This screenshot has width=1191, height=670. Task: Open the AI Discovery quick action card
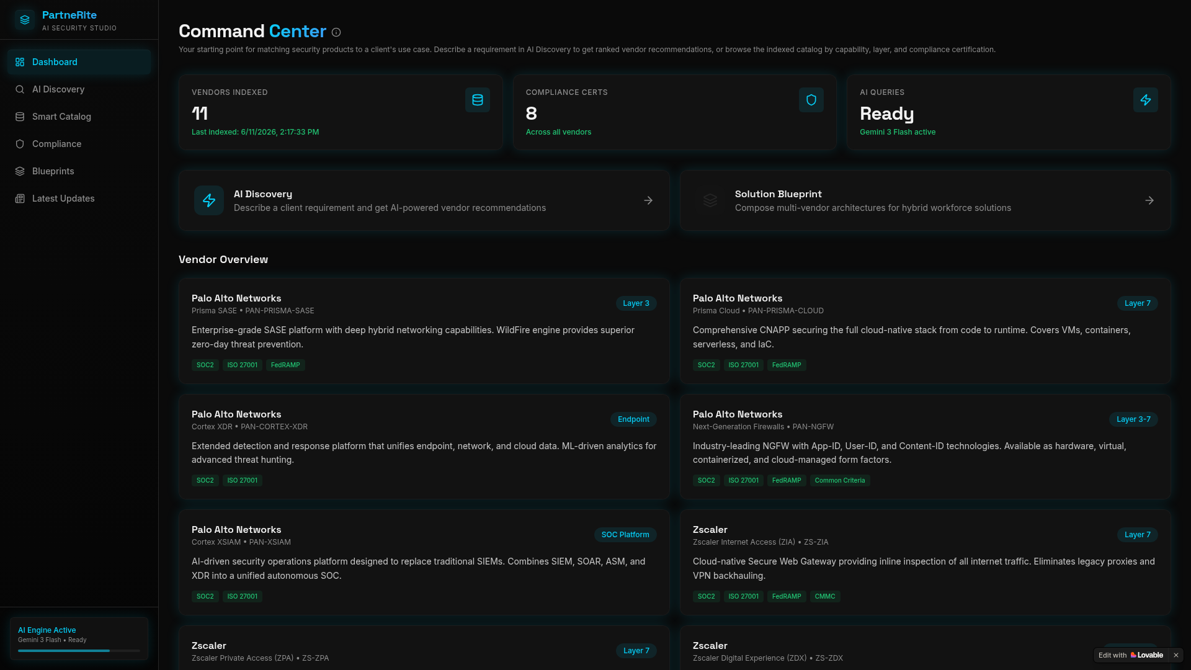click(x=424, y=200)
